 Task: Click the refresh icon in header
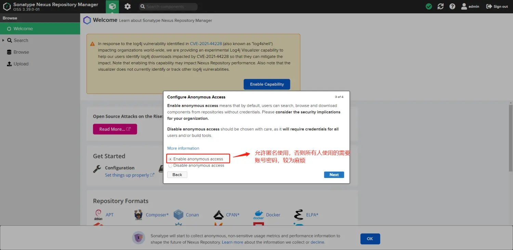pyautogui.click(x=440, y=6)
